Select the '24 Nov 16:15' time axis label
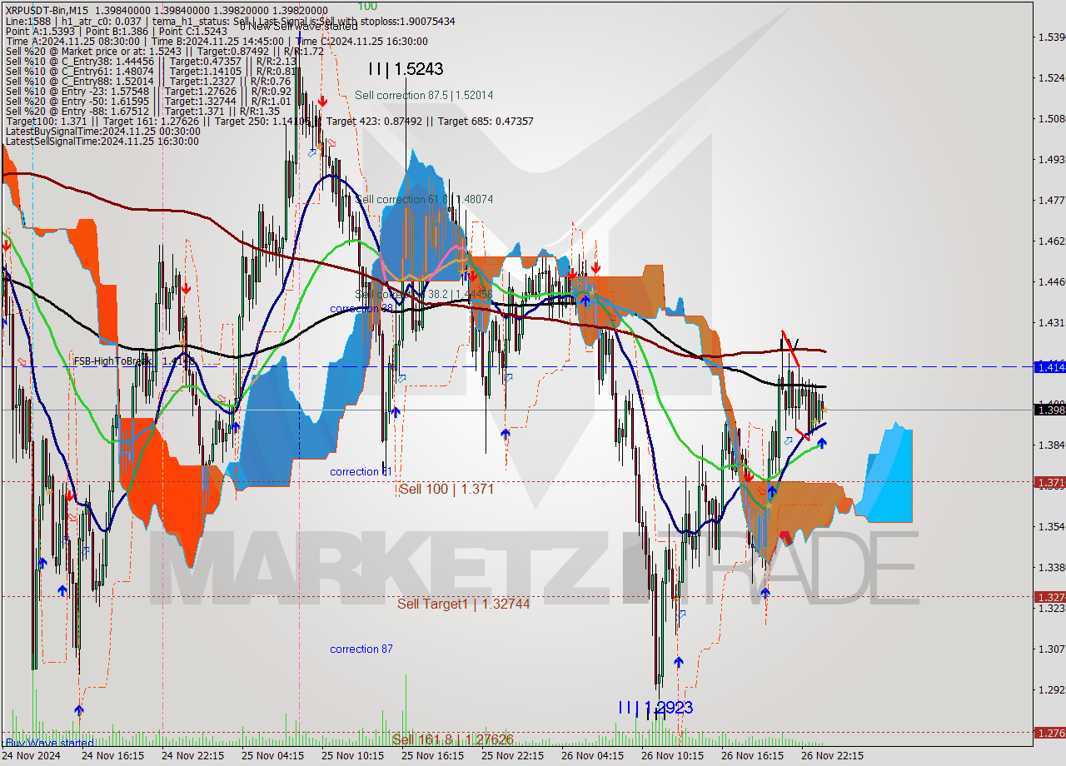The width and height of the screenshot is (1066, 766). [x=113, y=756]
